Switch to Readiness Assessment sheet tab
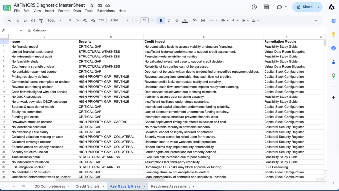The width and height of the screenshot is (339, 191). (x=170, y=186)
